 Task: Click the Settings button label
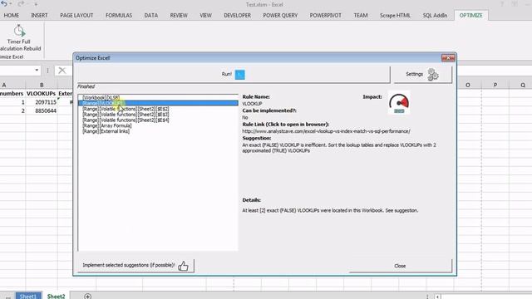414,74
